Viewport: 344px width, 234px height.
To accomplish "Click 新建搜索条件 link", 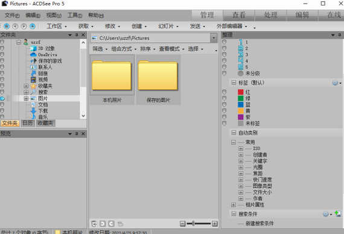I will (x=260, y=224).
